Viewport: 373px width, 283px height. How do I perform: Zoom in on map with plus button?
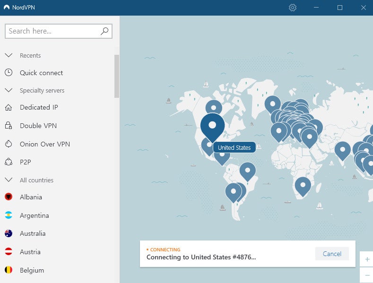(367, 259)
